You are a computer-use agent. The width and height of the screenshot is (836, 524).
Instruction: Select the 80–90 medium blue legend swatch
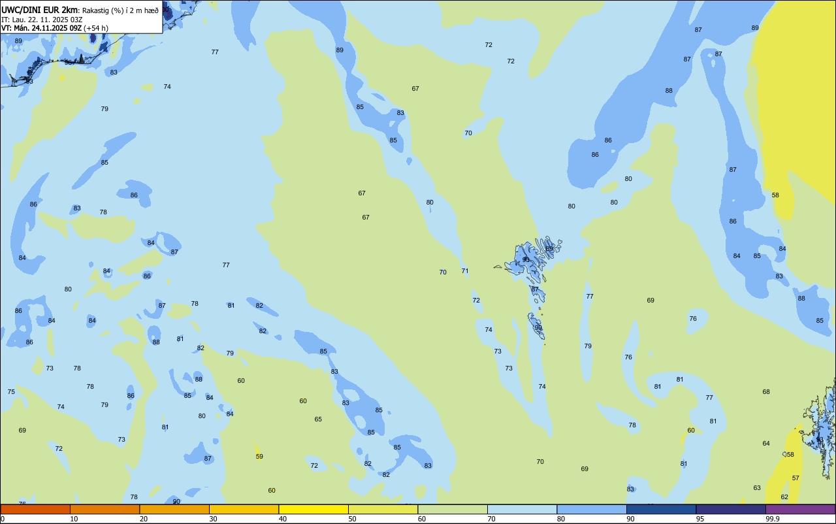[592, 509]
